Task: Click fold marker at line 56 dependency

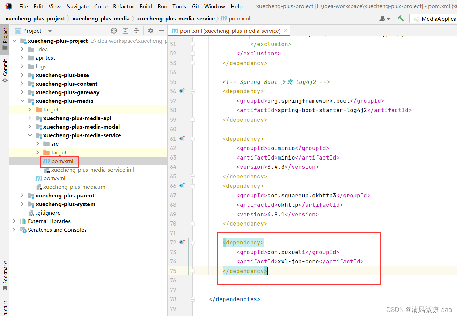Action: click(193, 91)
